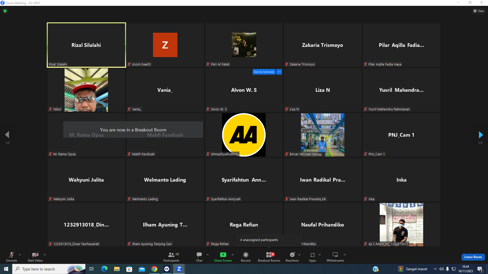Click the muted mic icon for PNJ_Cam 1

[x=365, y=154]
